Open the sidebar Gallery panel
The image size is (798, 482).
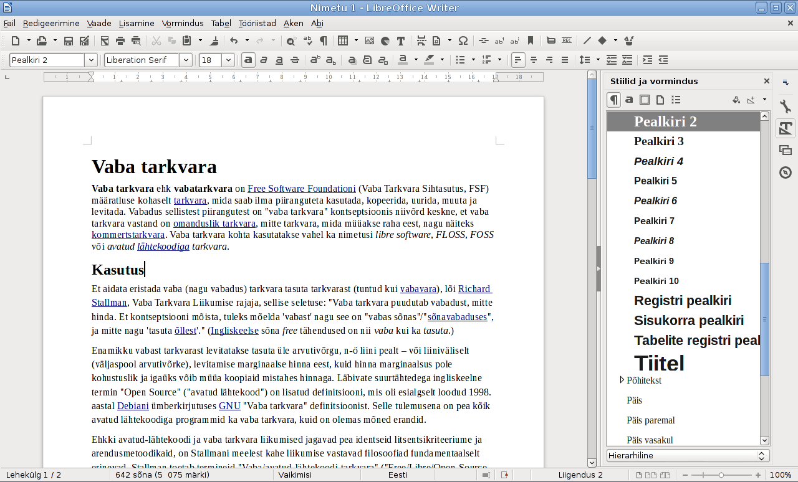(786, 150)
